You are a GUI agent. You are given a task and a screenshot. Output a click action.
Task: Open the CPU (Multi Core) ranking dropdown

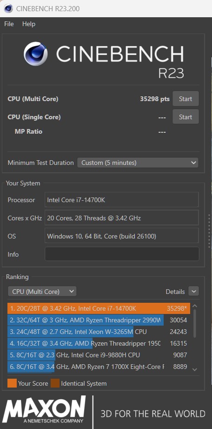[x=42, y=292]
